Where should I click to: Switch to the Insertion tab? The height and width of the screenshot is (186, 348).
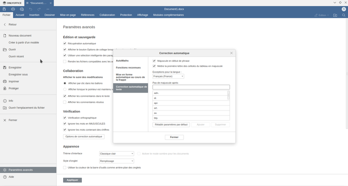point(34,15)
